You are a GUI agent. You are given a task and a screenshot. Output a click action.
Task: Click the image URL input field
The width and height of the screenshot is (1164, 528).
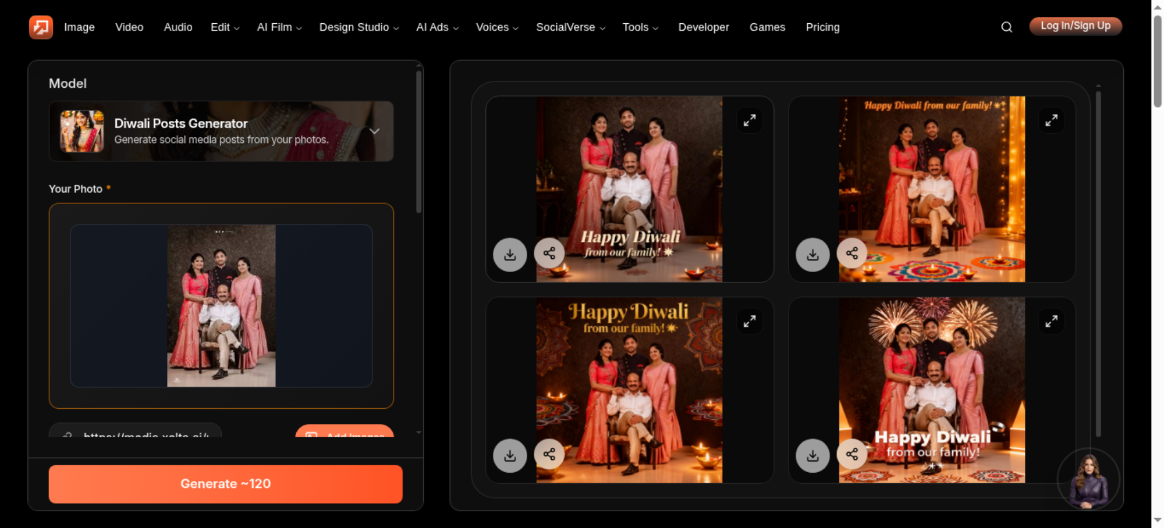click(x=135, y=431)
